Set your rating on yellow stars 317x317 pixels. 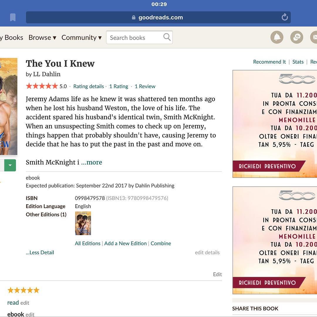pyautogui.click(x=23, y=290)
